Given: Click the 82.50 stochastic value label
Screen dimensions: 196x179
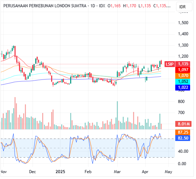Looking at the screenshot, I should tap(183, 138).
